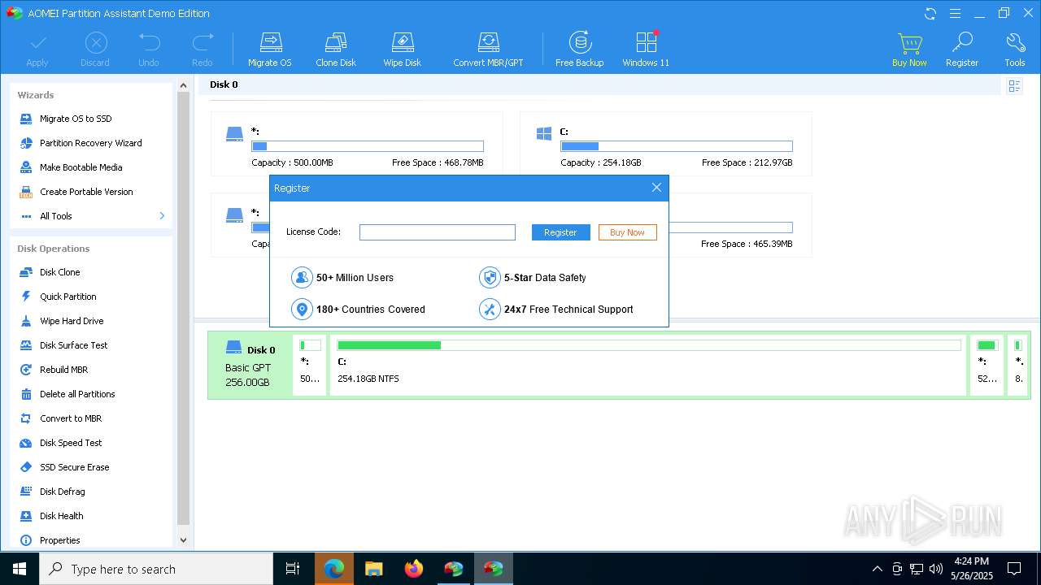Open Task View on taskbar
The width and height of the screenshot is (1041, 585).
(293, 569)
